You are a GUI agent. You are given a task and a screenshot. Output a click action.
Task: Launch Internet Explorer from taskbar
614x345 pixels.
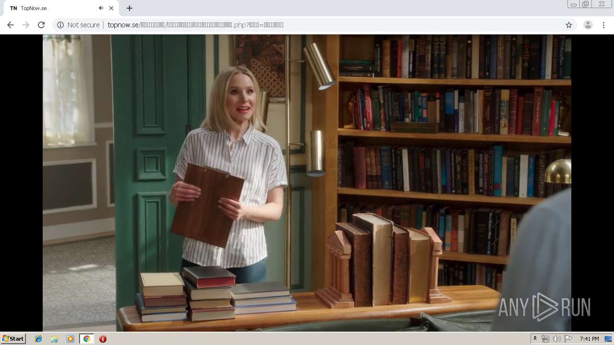click(38, 339)
